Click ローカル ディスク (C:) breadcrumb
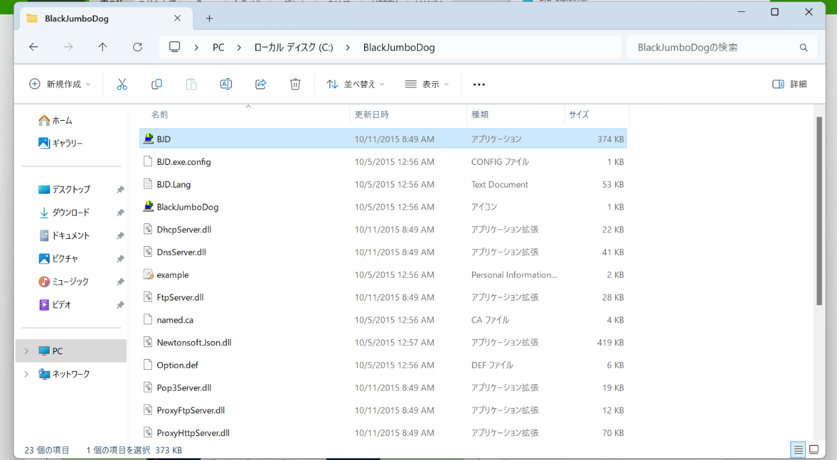 294,47
